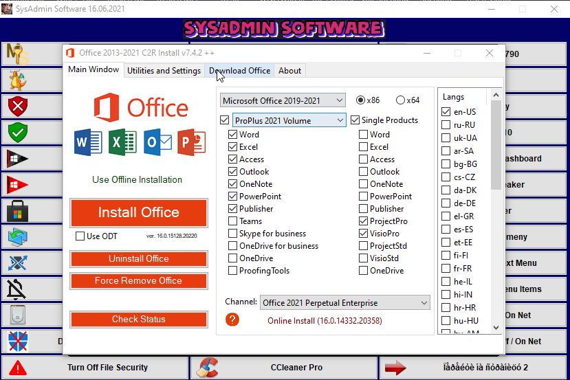Viewport: 570px width, 380px height.
Task: Click the orange dragon icon in sidebar
Action: [17, 80]
